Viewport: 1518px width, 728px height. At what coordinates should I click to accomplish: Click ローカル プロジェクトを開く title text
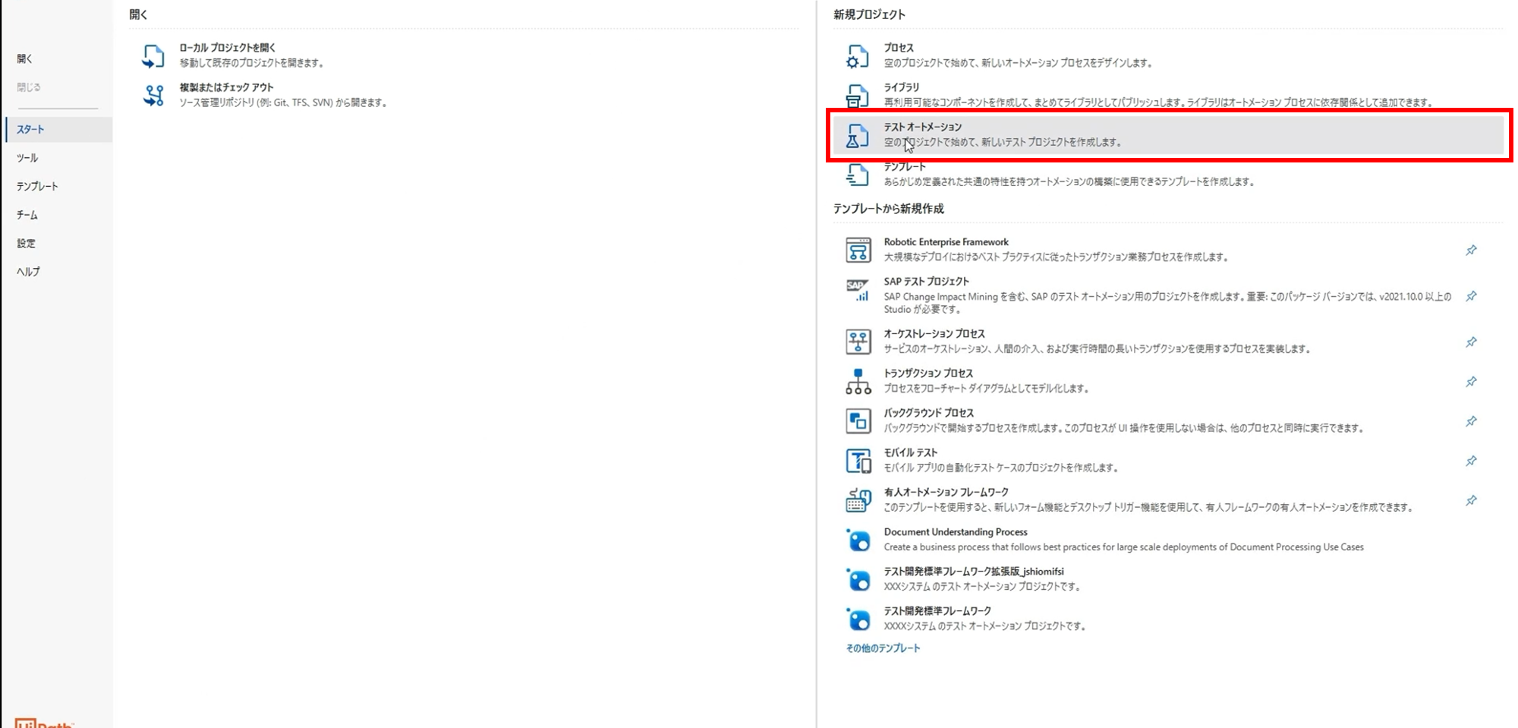[228, 48]
